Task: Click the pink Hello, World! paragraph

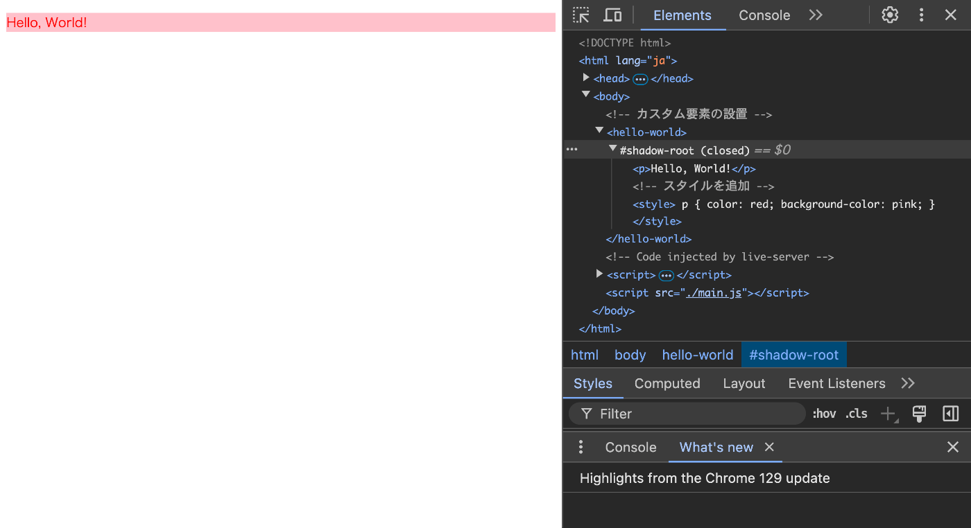Action: [x=281, y=22]
